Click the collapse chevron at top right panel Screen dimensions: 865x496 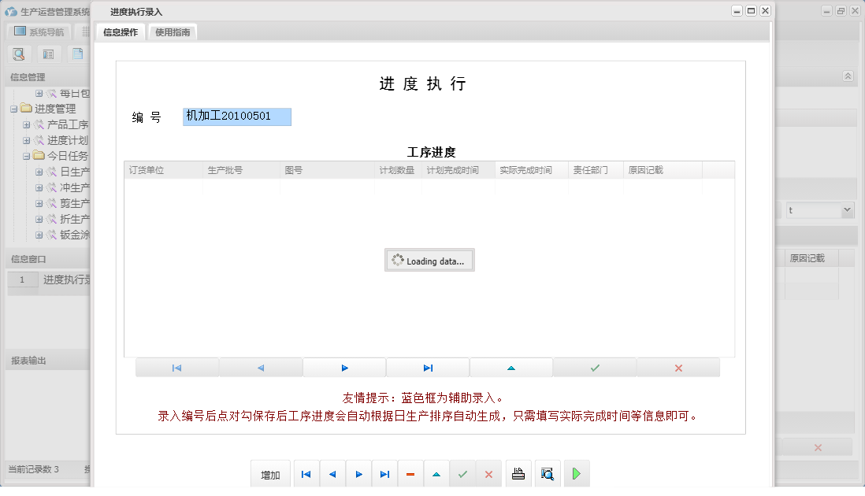point(848,76)
